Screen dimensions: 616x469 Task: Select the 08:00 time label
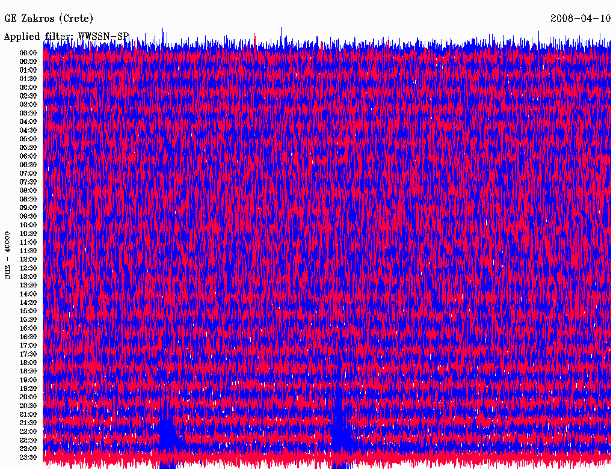click(28, 191)
